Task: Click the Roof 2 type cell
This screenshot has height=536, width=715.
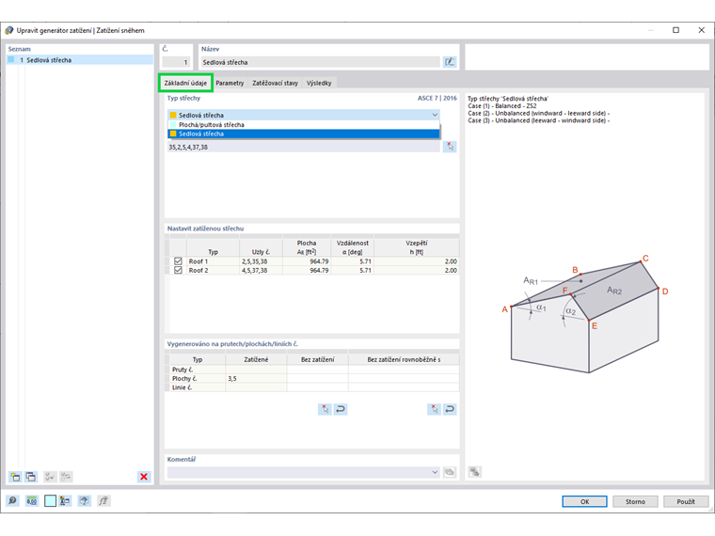Action: pos(213,270)
